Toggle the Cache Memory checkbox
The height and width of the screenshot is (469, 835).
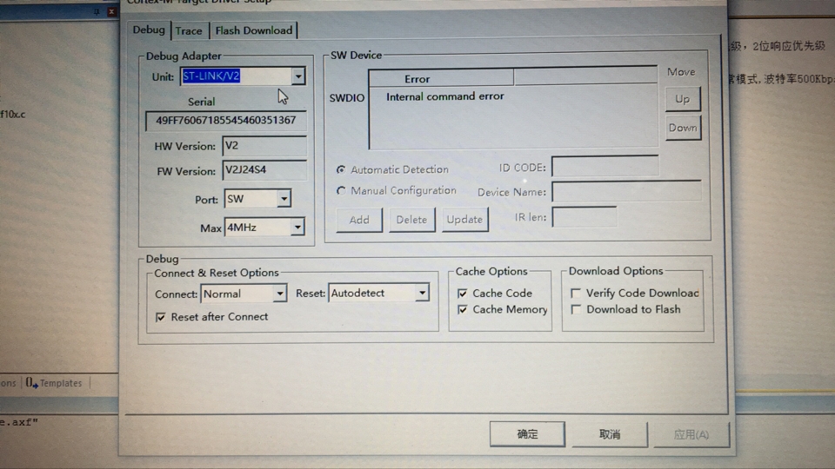tap(462, 309)
